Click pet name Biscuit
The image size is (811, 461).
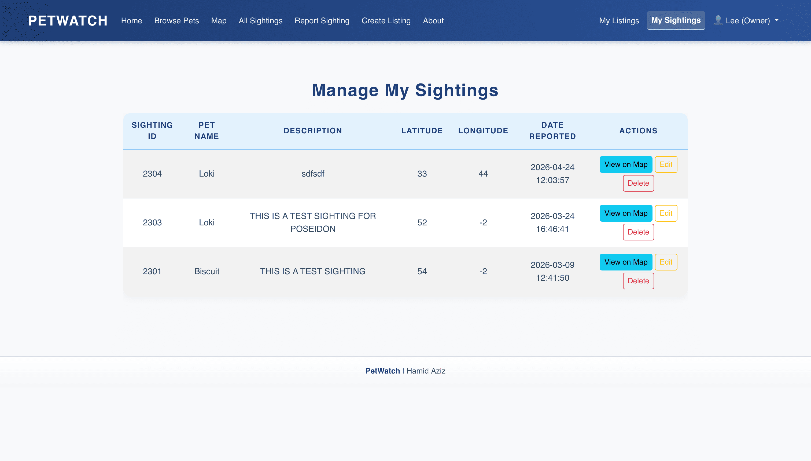click(x=207, y=271)
